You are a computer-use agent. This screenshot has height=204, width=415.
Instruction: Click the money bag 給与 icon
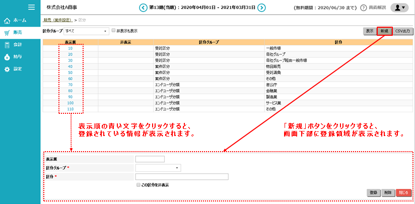[x=7, y=57]
